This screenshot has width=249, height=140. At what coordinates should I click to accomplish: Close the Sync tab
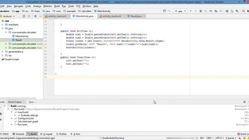pos(35,102)
